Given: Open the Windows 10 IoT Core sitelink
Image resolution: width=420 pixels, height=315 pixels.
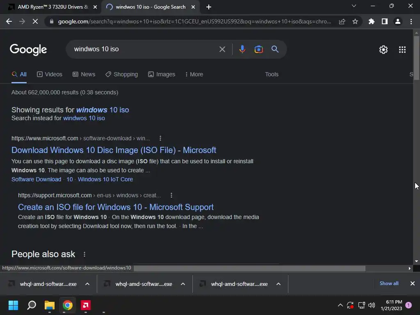Looking at the screenshot, I should [105, 180].
